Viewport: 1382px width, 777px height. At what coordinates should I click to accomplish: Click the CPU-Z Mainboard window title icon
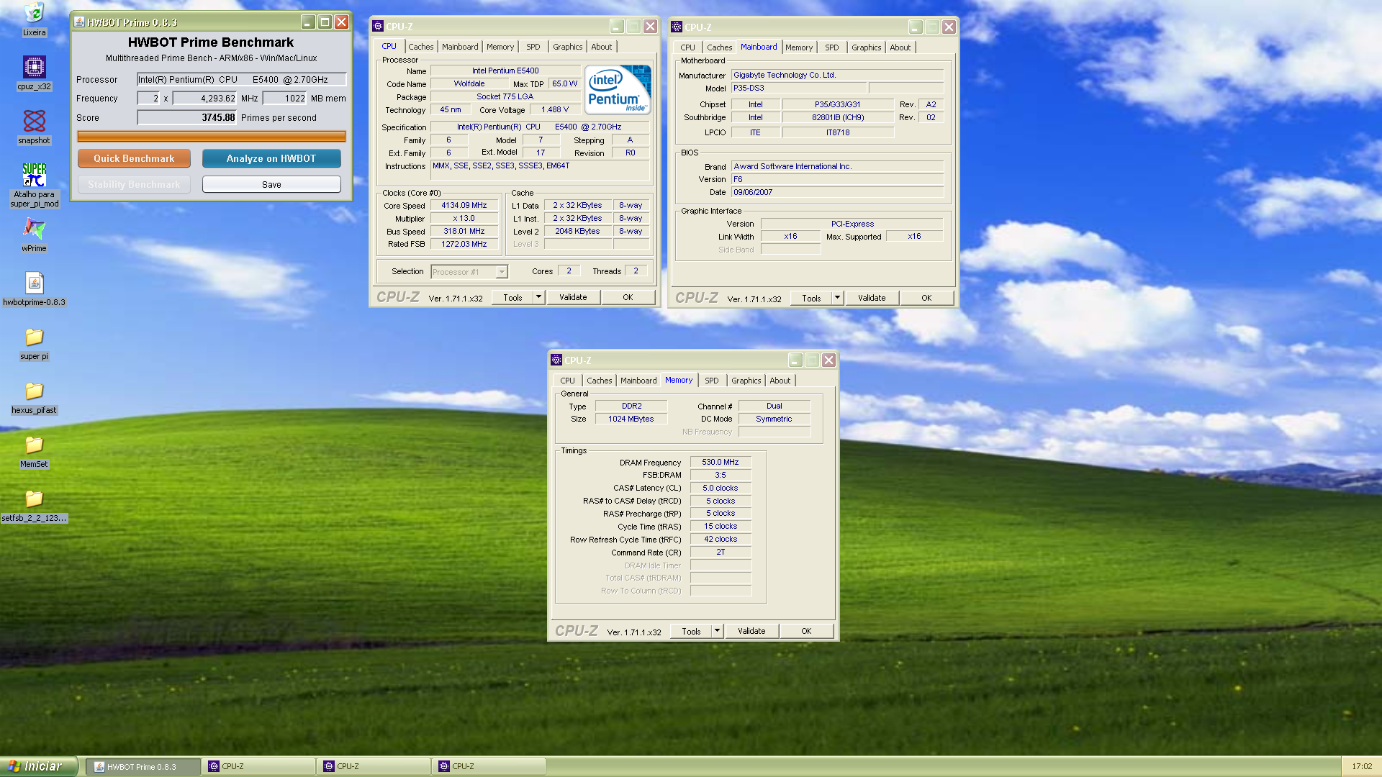[676, 27]
